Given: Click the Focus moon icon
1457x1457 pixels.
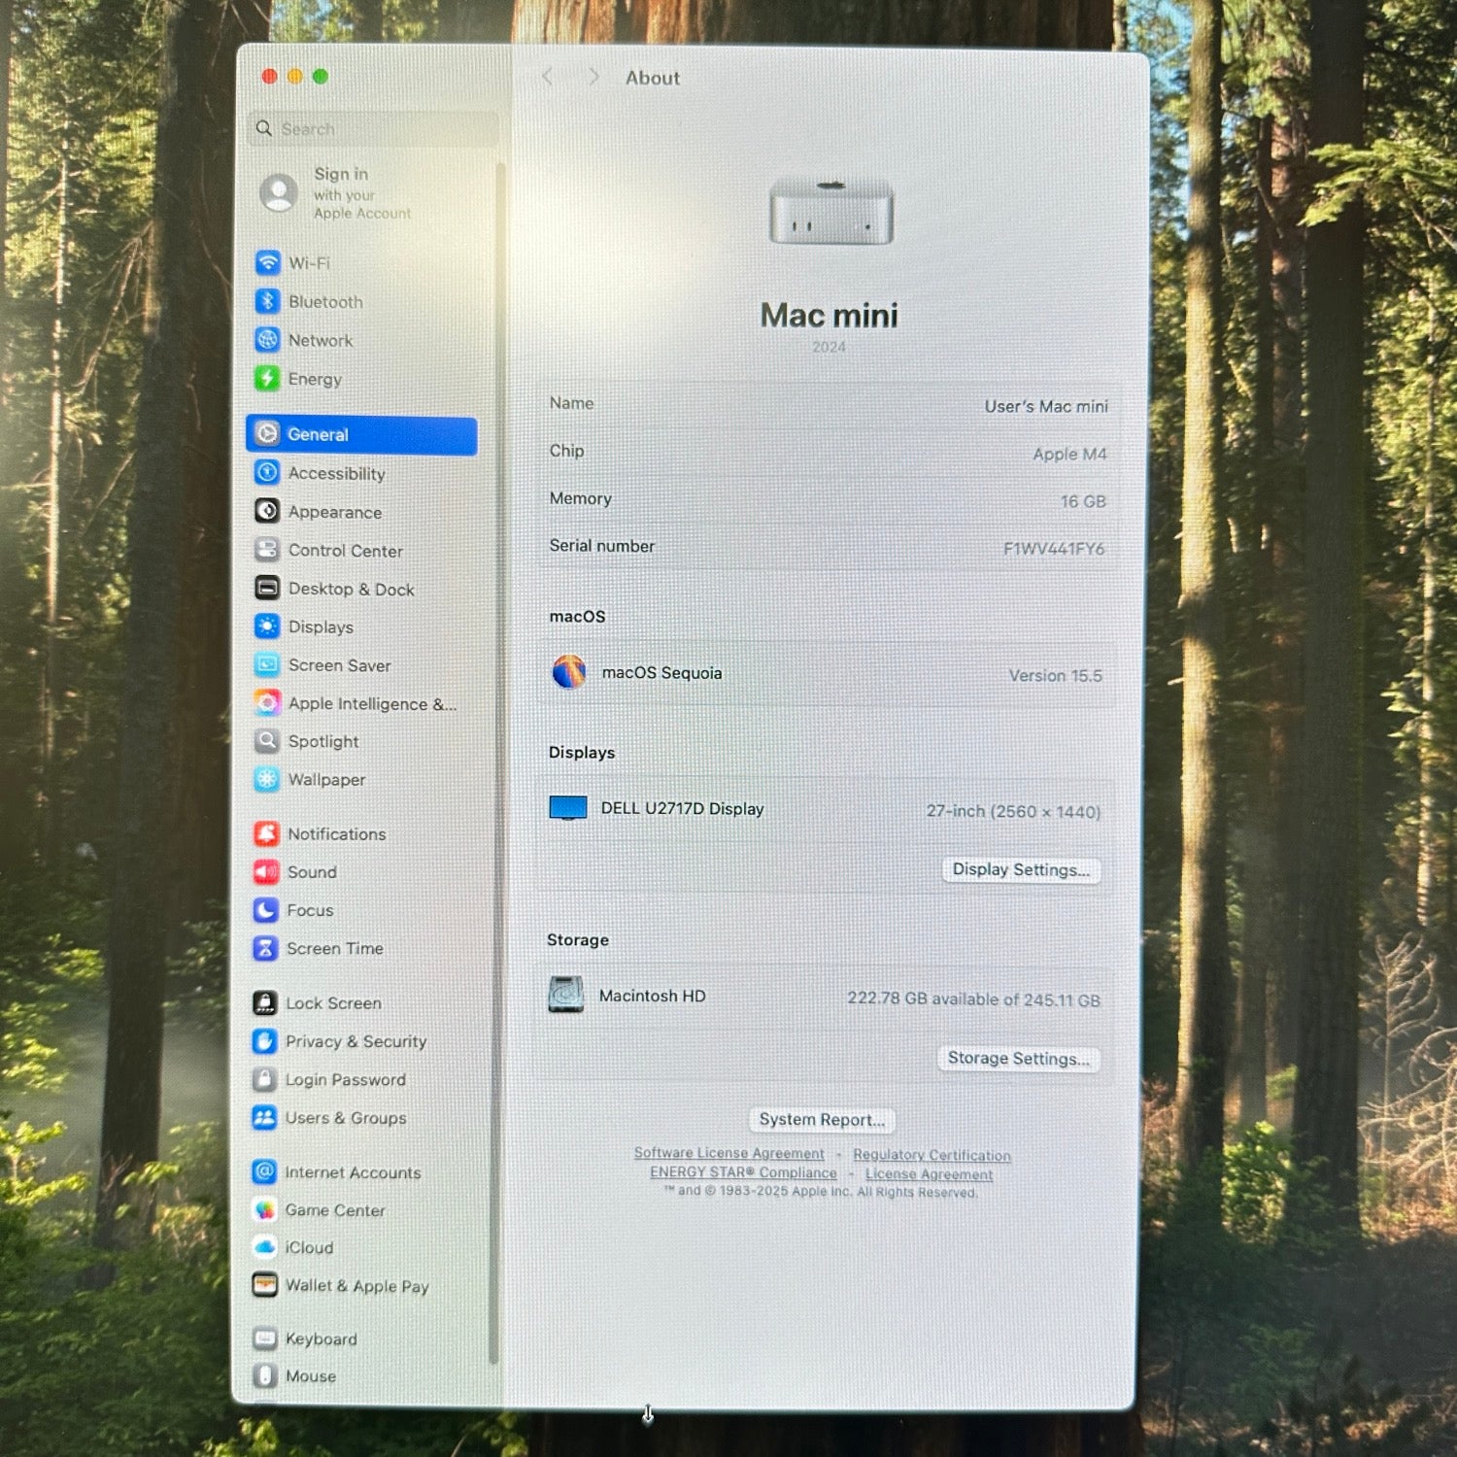Looking at the screenshot, I should tap(265, 910).
